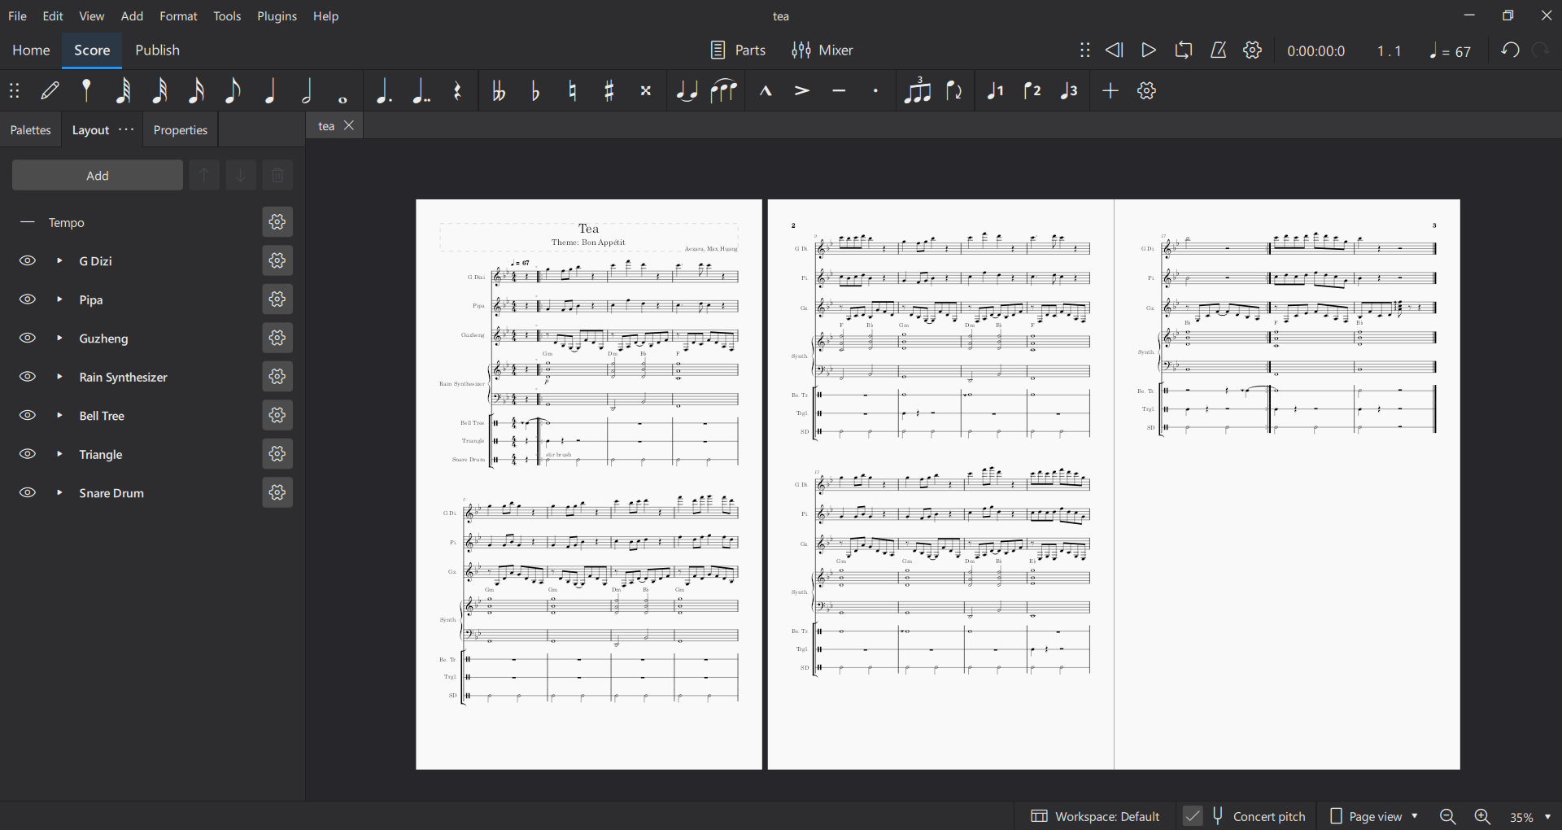This screenshot has height=830, width=1562.
Task: Toggle the Concert pitch checkbox
Action: click(1193, 816)
